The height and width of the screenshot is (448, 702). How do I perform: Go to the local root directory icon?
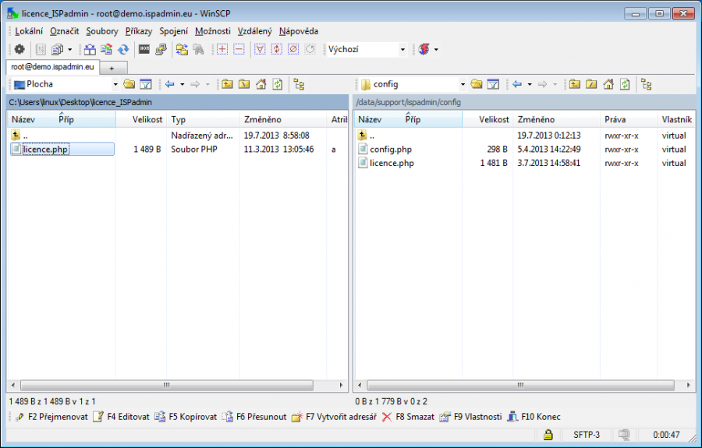coord(244,84)
